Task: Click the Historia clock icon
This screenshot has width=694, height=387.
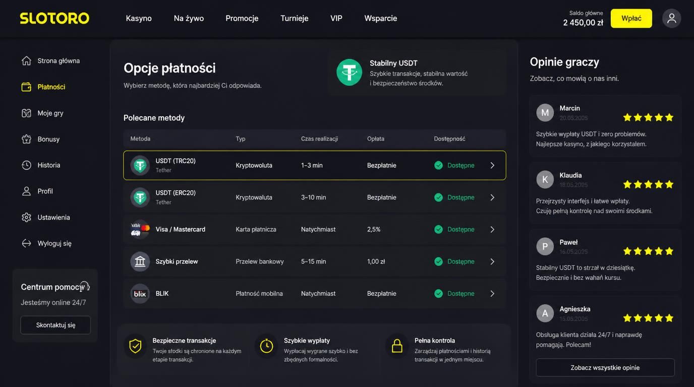Action: [27, 165]
